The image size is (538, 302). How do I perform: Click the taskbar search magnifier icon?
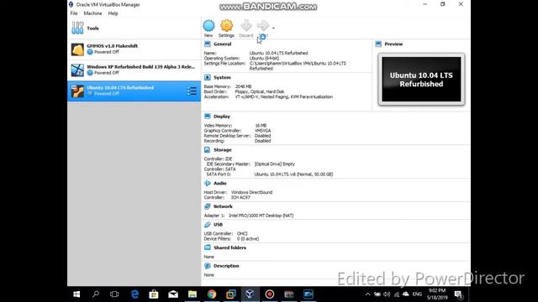[x=96, y=294]
